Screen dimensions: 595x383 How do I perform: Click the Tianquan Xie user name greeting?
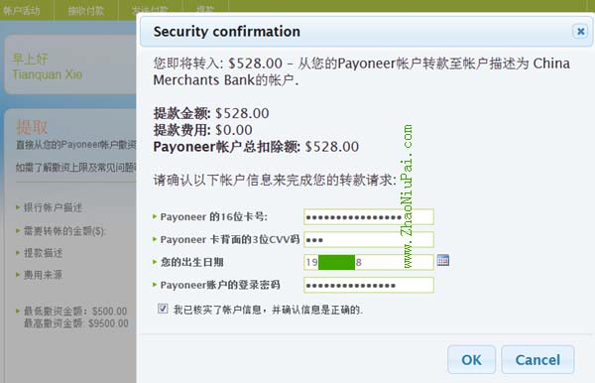[47, 74]
